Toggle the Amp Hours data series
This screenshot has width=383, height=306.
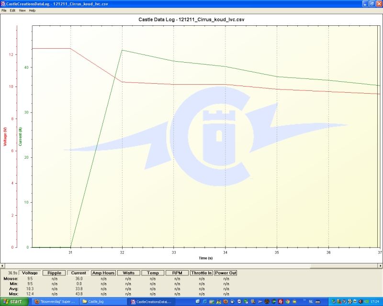(103, 273)
